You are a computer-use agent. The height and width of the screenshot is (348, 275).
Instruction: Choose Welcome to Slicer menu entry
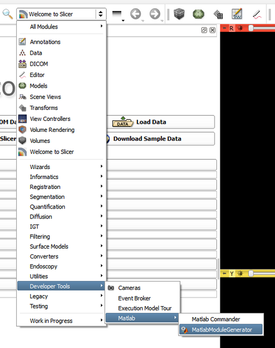pos(61,152)
